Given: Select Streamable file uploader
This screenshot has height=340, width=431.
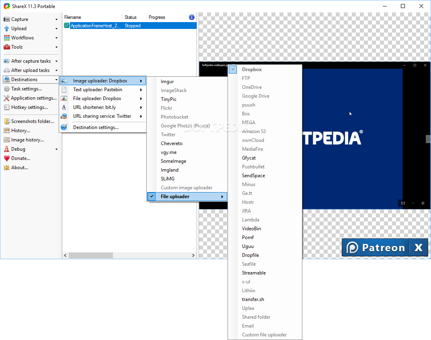Looking at the screenshot, I should pos(265,272).
